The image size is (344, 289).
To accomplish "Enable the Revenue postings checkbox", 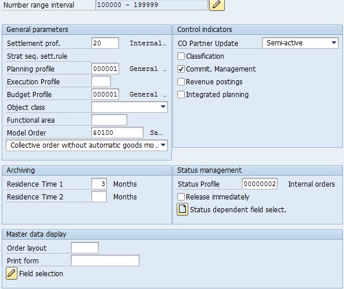I will [181, 81].
